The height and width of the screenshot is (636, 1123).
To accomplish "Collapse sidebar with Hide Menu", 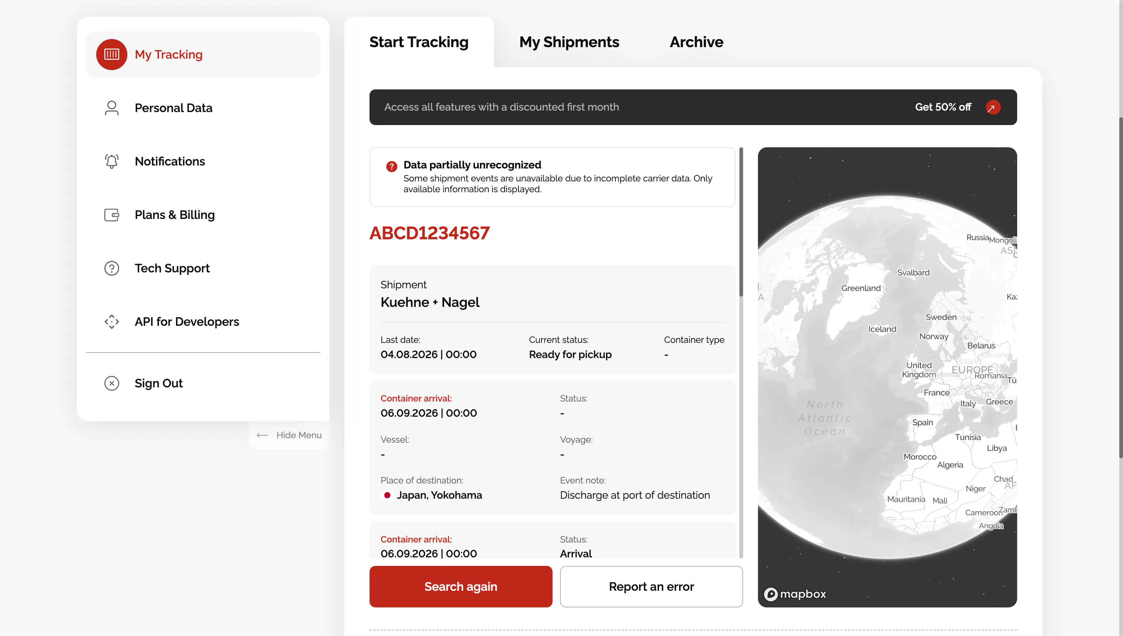I will (x=289, y=435).
